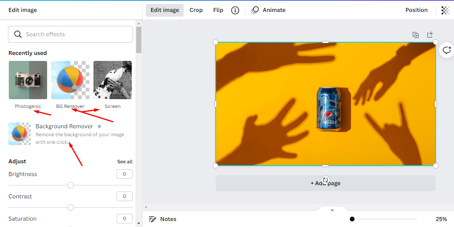Viewport: 454px width, 227px height.
Task: Click the bottom-right corner handle of image
Action: pyautogui.click(x=436, y=166)
